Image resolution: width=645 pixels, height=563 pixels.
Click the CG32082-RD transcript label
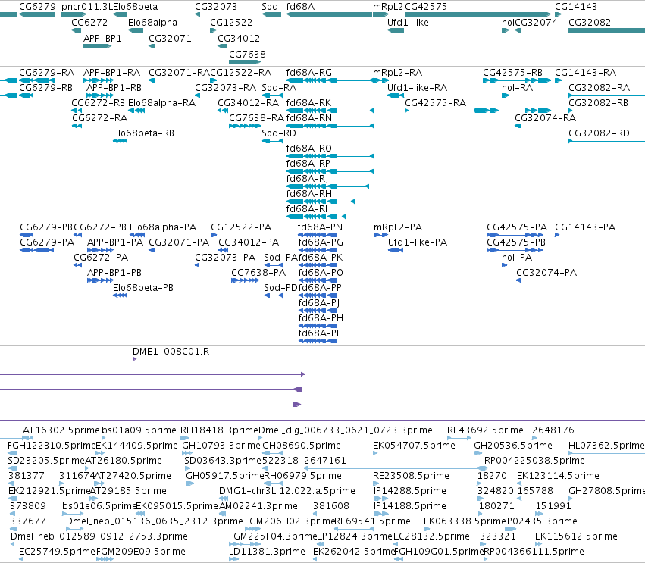point(599,133)
